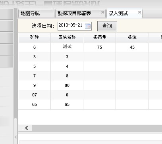The height and width of the screenshot is (144, 162).
Task: Select the 区块名称 cell with value 80
Action: pyautogui.click(x=67, y=85)
